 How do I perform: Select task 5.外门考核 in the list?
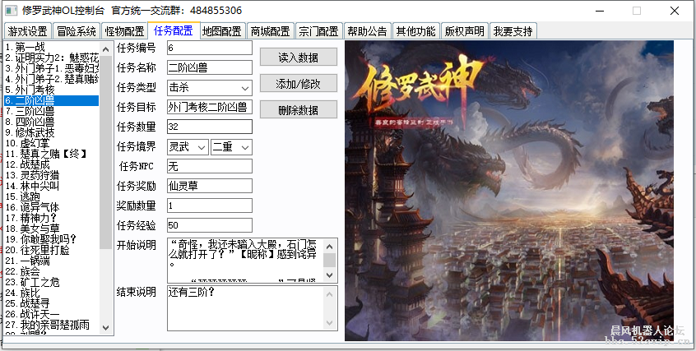click(52, 90)
